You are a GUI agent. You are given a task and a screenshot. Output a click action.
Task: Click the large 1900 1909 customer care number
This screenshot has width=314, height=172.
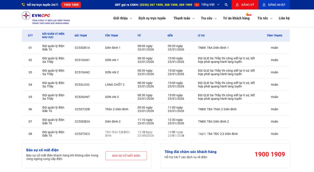[x=270, y=154]
